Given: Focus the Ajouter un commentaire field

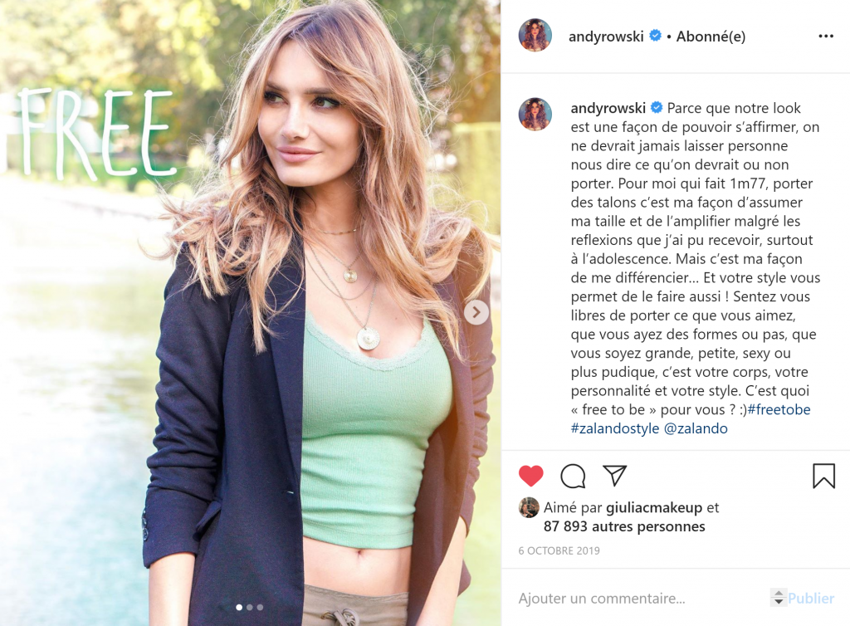Looking at the screenshot, I should coord(642,599).
